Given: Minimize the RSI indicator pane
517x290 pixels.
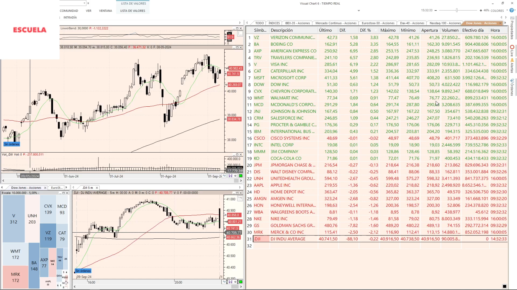Looking at the screenshot, I should click(x=234, y=28).
